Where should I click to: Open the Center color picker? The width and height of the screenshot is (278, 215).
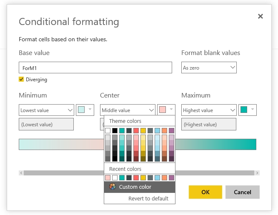pyautogui.click(x=166, y=110)
